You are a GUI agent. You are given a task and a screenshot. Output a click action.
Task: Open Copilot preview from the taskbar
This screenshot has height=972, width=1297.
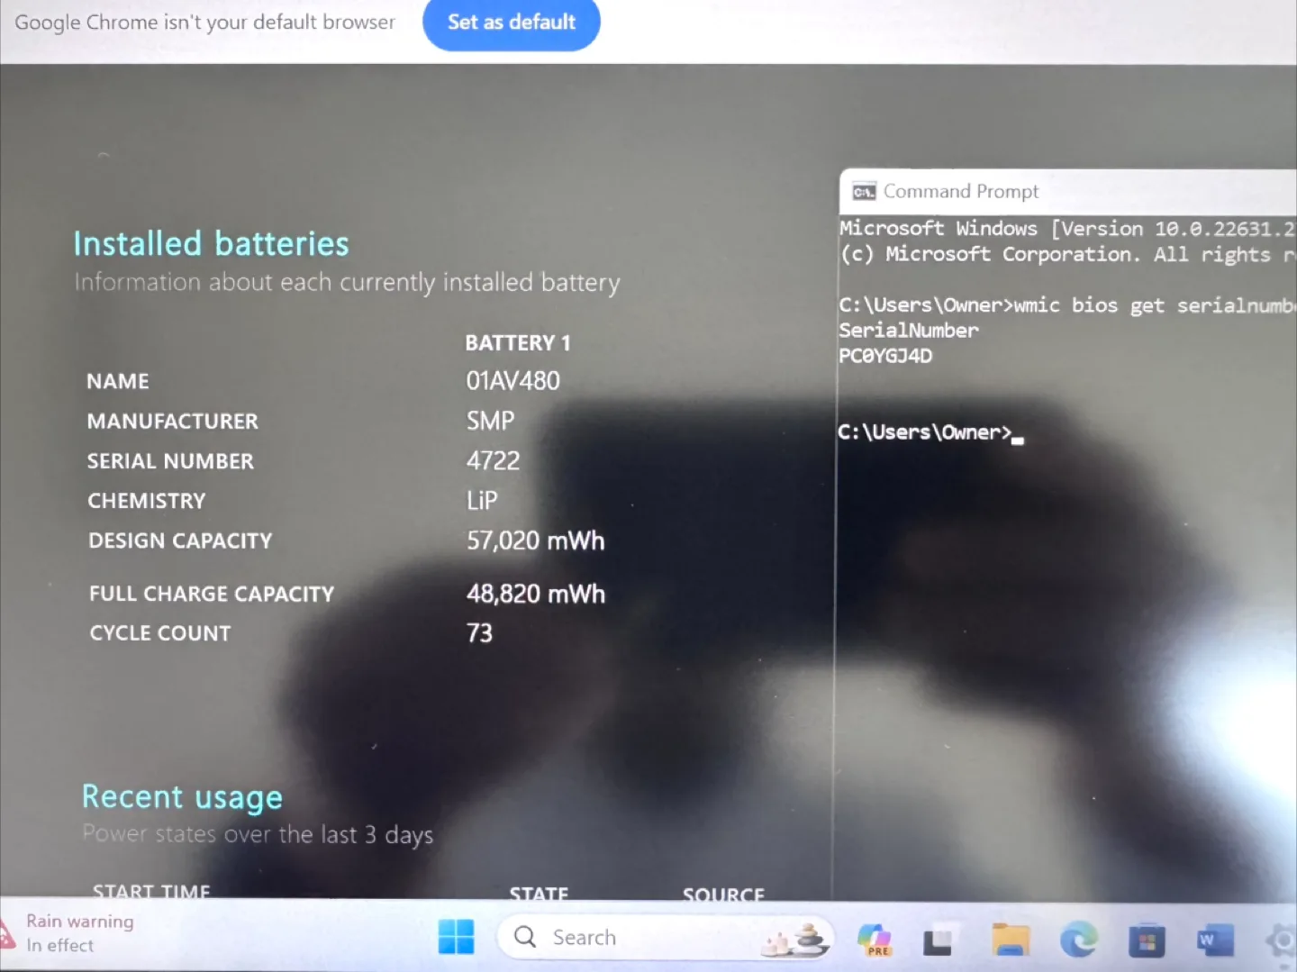point(874,939)
